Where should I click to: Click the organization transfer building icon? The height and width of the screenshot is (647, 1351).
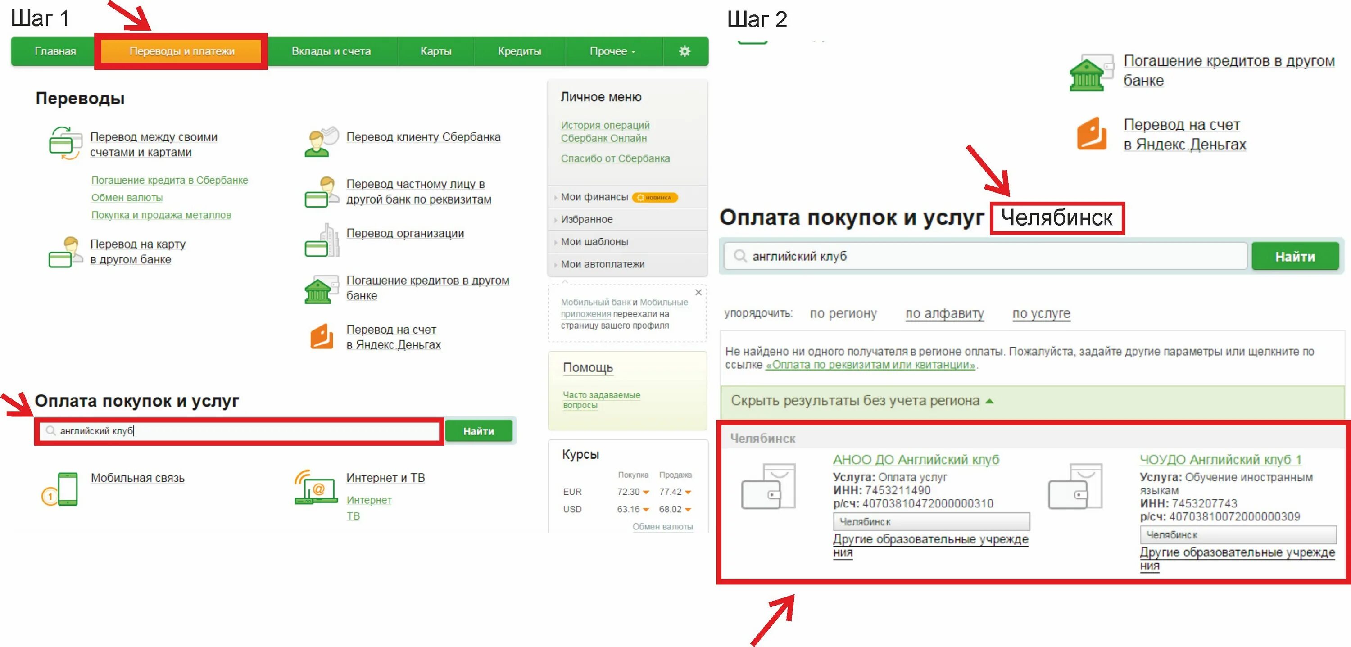pyautogui.click(x=322, y=240)
